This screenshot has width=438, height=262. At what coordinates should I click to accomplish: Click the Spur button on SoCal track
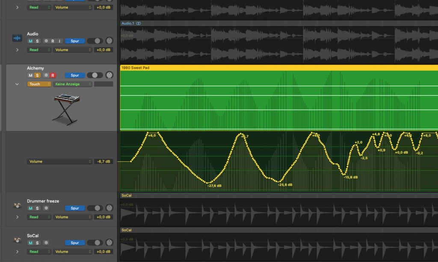(75, 243)
